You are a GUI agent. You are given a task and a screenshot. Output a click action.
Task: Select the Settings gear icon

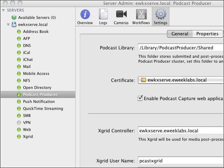coord(161,14)
